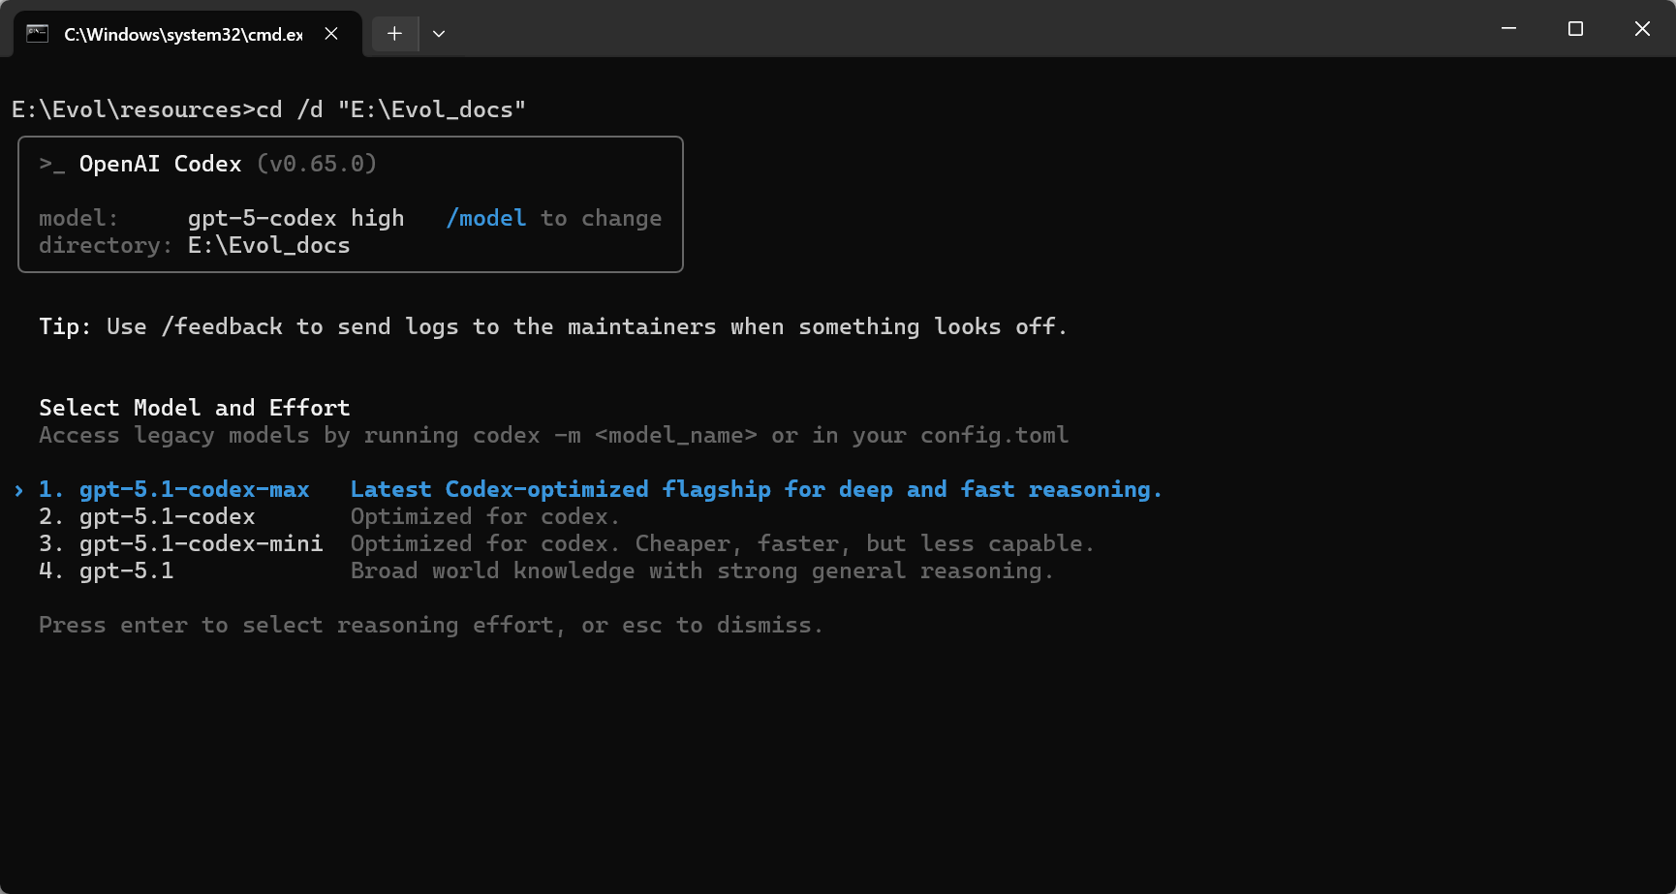Viewport: 1676px width, 894px height.
Task: Click the /model command text
Action: 486,219
